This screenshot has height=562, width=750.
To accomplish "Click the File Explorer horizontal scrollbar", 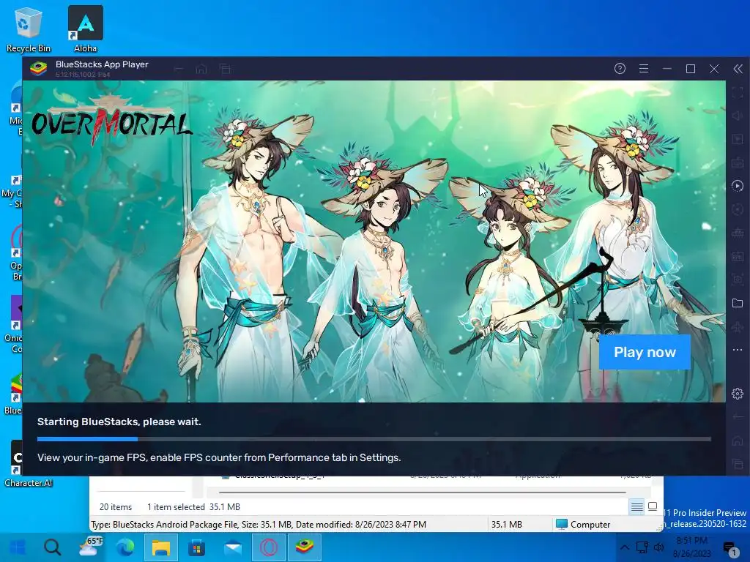I will coord(423,492).
